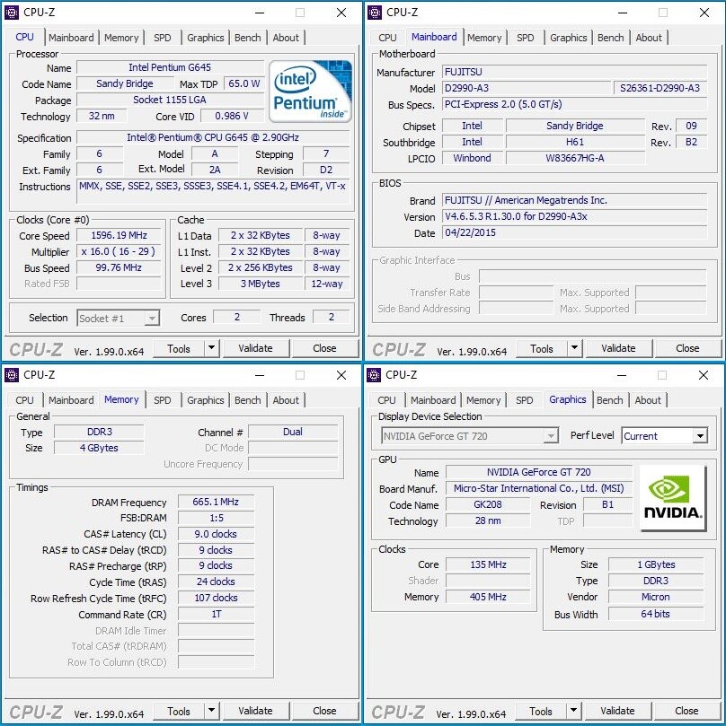The width and height of the screenshot is (726, 726).
Task: Click Tools button in Mainboard window
Action: [x=542, y=348]
